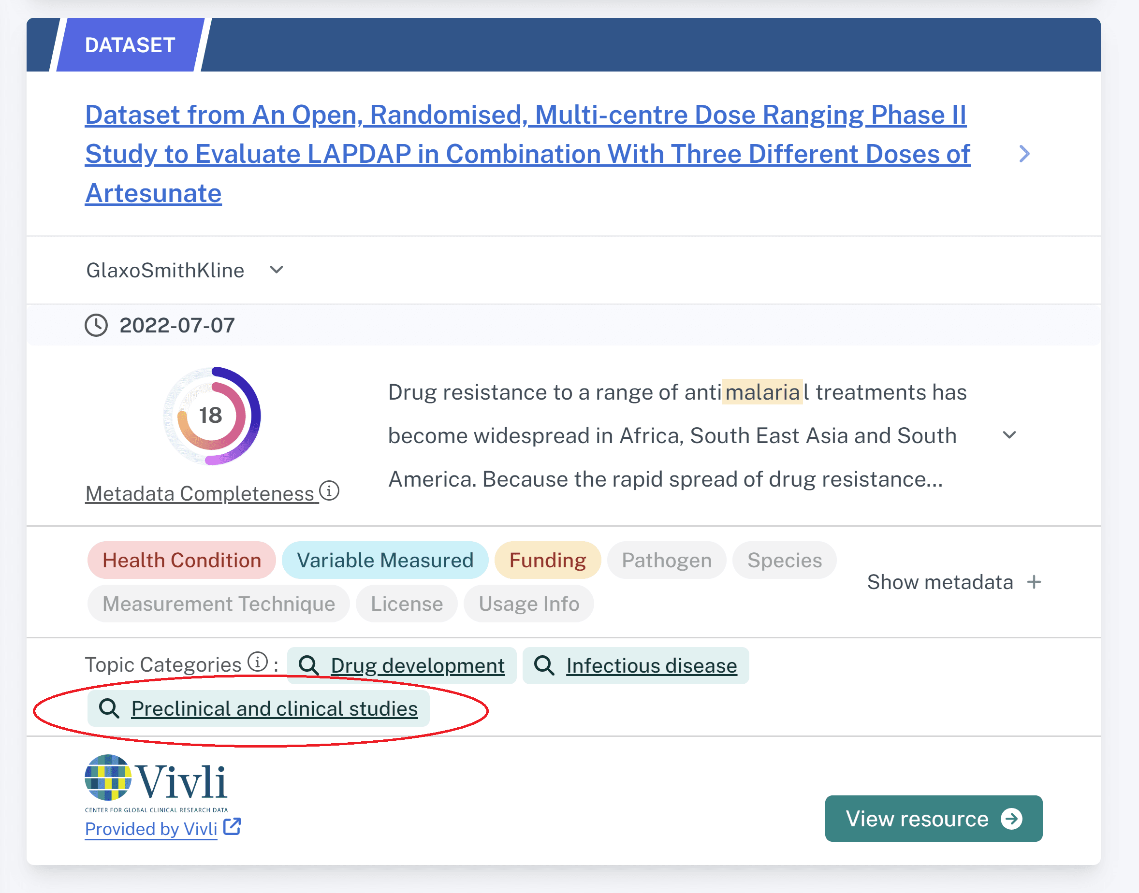The height and width of the screenshot is (893, 1139).
Task: Select the Variable Measured tag
Action: click(x=385, y=560)
